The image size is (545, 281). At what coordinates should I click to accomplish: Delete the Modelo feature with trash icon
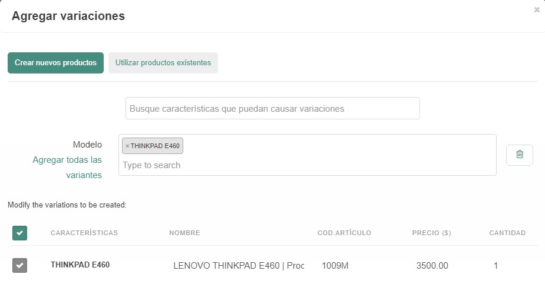click(520, 155)
